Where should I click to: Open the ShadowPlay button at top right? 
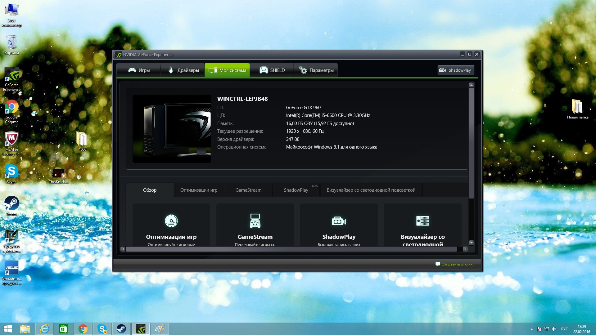click(456, 70)
